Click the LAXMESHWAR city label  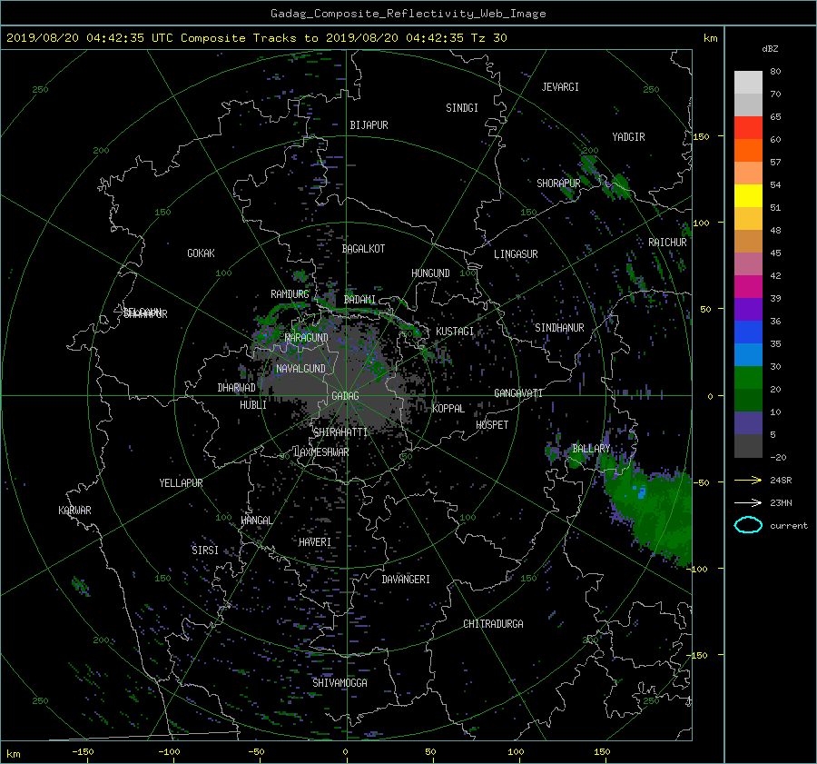[321, 452]
